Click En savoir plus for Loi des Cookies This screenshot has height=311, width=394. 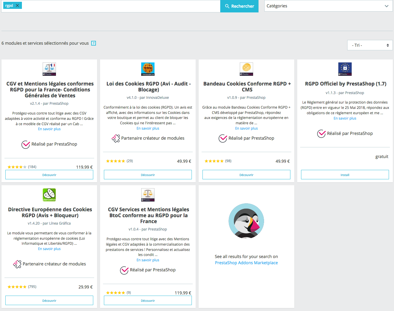[148, 128]
